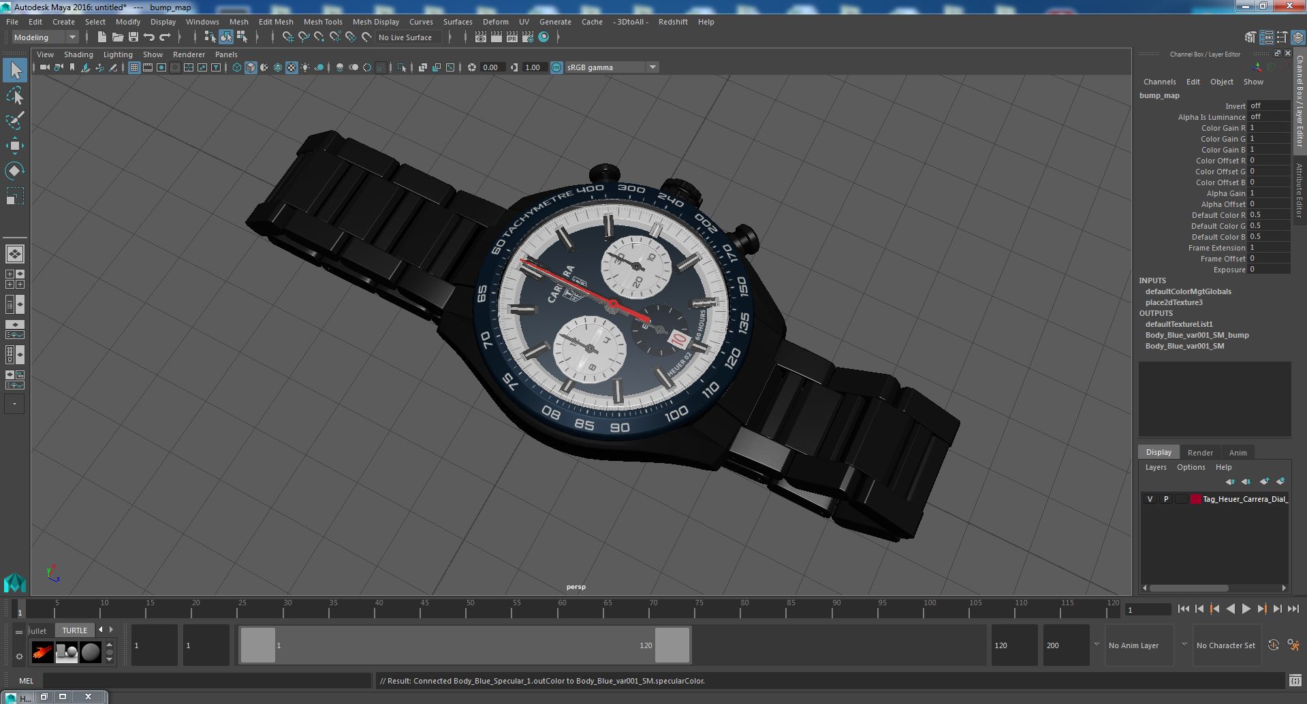Open the Render View window icon
This screenshot has height=704, width=1307.
(481, 37)
